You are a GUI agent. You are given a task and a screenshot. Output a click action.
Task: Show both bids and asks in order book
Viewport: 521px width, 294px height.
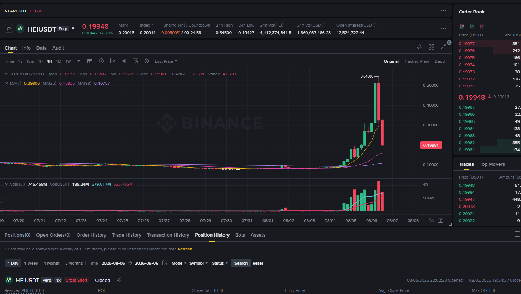click(x=462, y=27)
